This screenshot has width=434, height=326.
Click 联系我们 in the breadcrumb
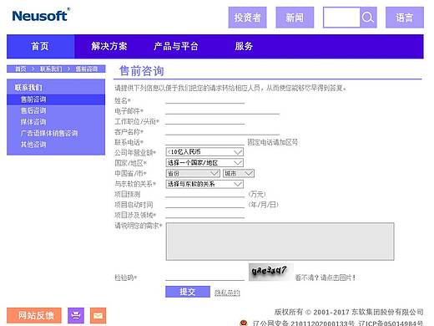point(51,69)
